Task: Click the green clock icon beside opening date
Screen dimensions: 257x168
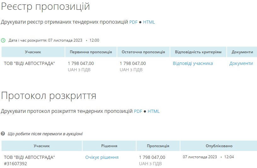Action: coord(3,40)
